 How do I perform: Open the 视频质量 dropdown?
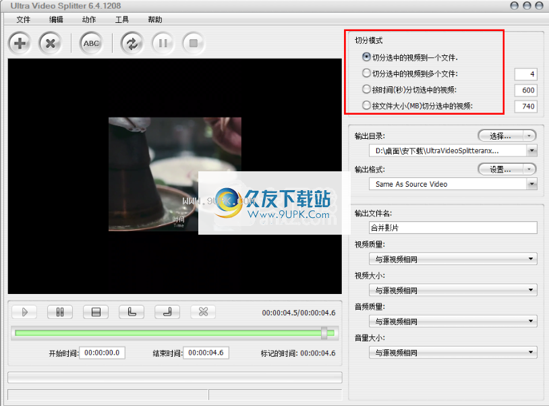point(453,259)
